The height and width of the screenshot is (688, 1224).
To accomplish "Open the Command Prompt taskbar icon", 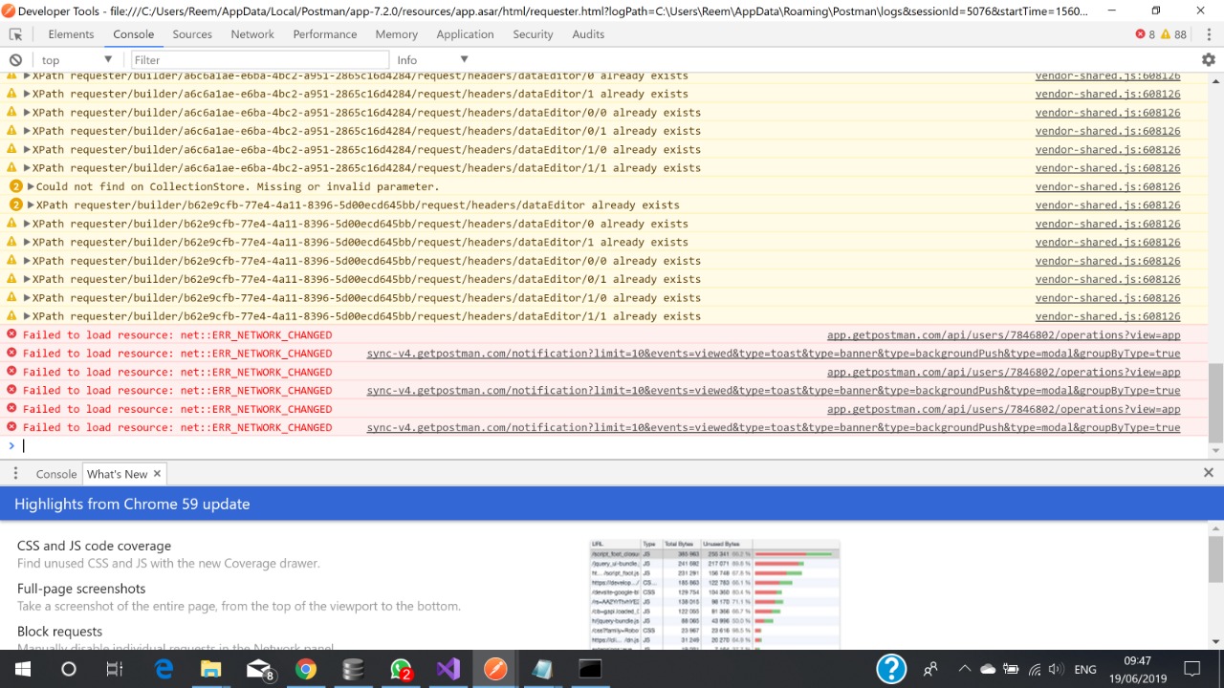I will pyautogui.click(x=590, y=669).
